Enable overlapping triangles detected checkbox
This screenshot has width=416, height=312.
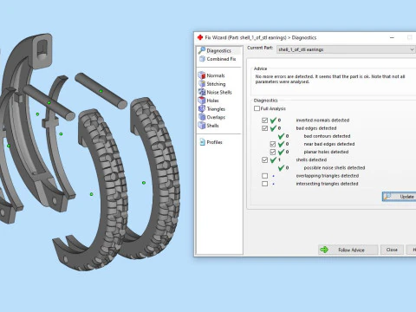pyautogui.click(x=264, y=176)
